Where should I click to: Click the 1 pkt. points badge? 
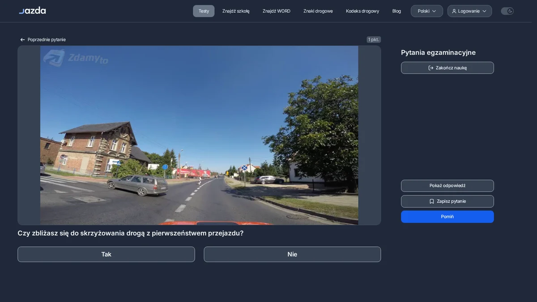click(x=374, y=40)
